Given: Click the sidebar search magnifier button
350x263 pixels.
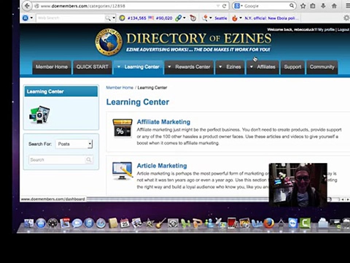Looking at the screenshot, I should [x=89, y=160].
